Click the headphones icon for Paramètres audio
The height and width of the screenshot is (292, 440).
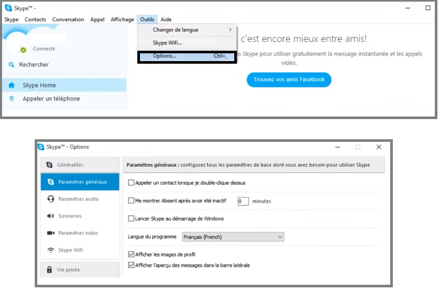coord(51,199)
